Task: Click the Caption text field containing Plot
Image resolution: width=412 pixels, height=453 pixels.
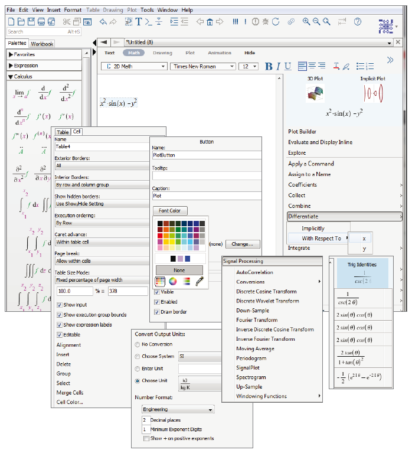Action: (205, 196)
